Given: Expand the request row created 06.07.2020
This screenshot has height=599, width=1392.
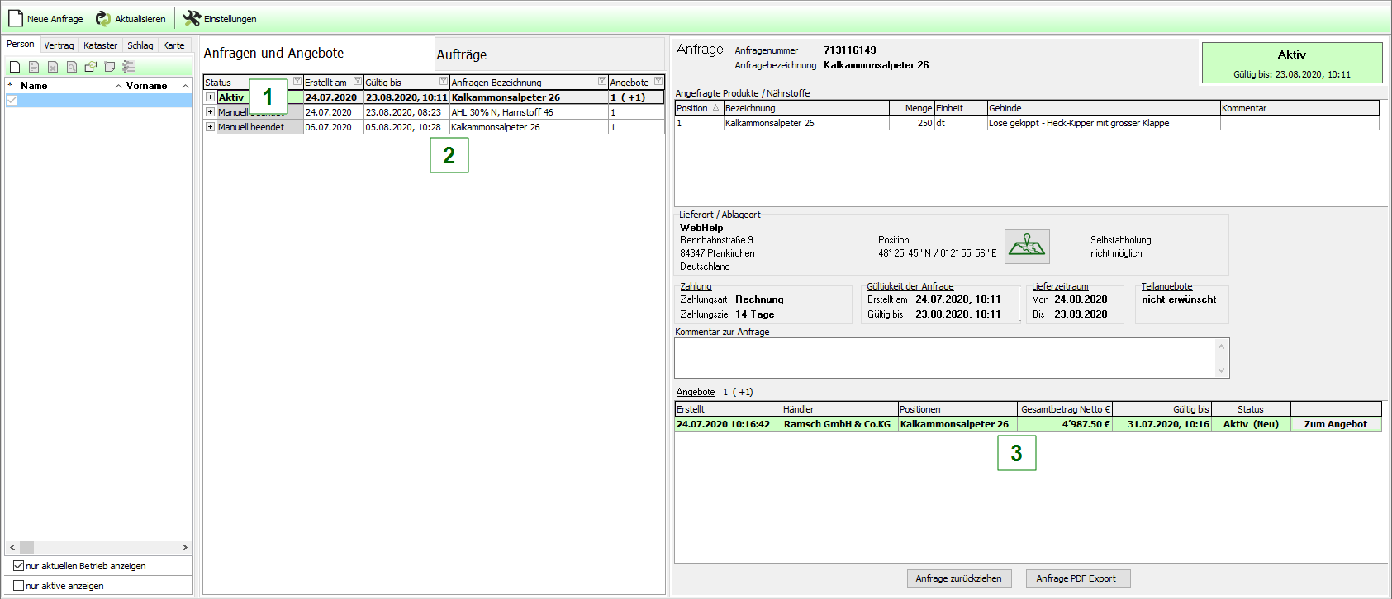Looking at the screenshot, I should 211,127.
